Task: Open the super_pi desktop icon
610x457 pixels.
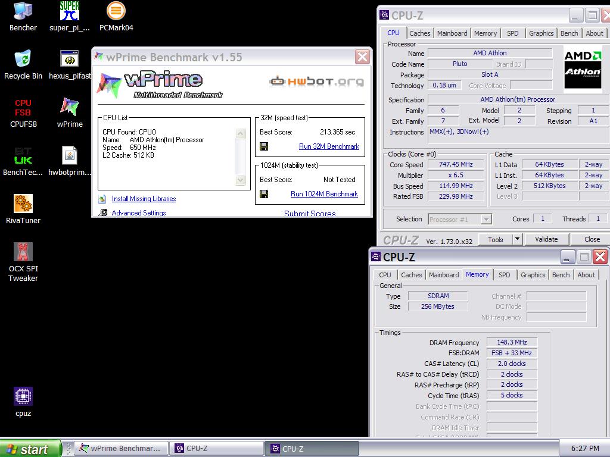Action: pyautogui.click(x=70, y=17)
